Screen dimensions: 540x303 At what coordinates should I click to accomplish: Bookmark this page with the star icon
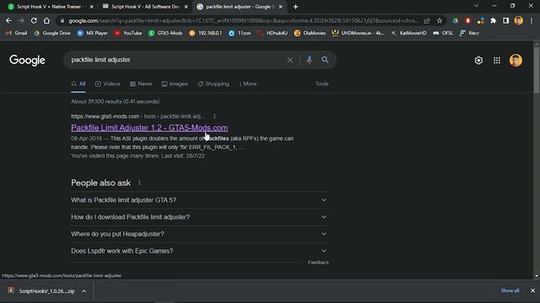(x=440, y=20)
